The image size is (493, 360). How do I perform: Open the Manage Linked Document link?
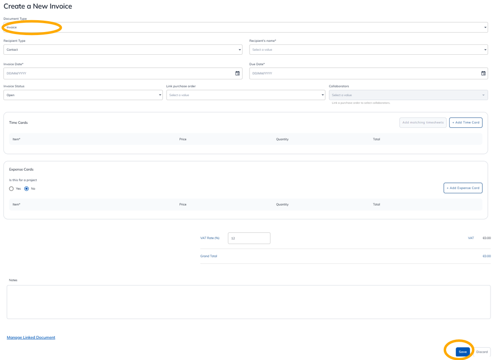(x=31, y=337)
